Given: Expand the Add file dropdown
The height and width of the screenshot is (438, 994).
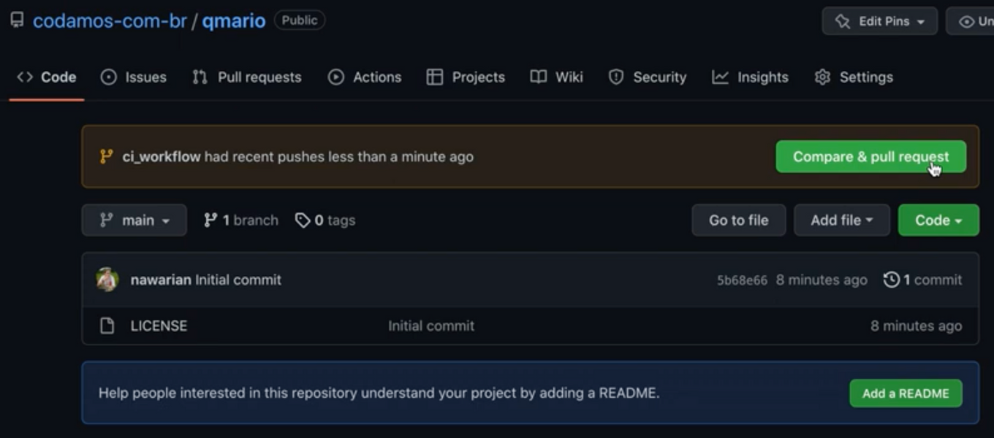Looking at the screenshot, I should (x=841, y=220).
